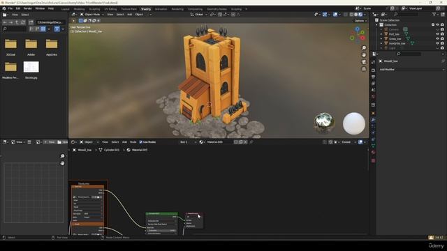Select rendered viewport shading mode
Image resolution: width=447 pixels, height=251 pixels.
click(360, 15)
